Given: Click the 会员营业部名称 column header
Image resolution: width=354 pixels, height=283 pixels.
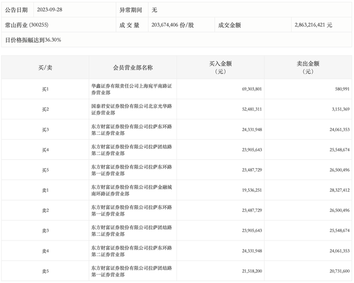Looking at the screenshot, I should (132, 67).
